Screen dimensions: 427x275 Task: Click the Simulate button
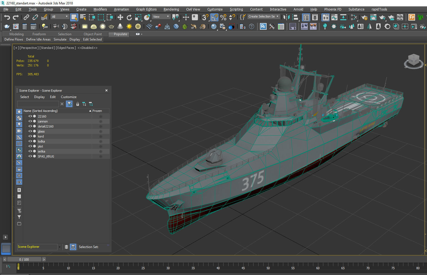tap(60, 39)
